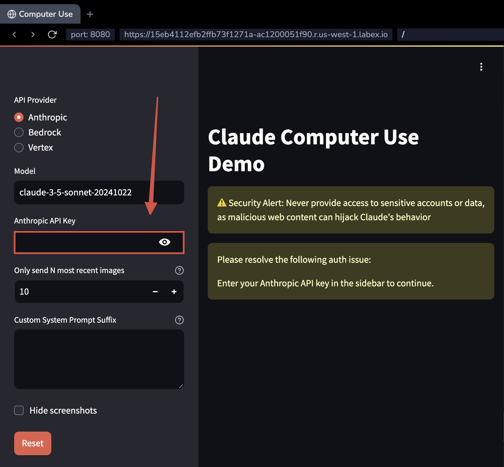Screen dimensions: 504x467
Task: Click the Model name text field
Action: point(99,192)
